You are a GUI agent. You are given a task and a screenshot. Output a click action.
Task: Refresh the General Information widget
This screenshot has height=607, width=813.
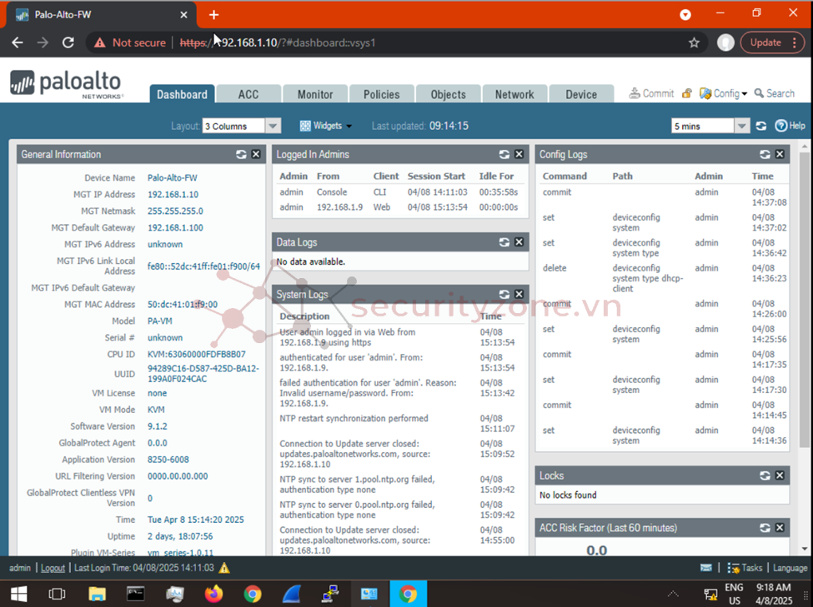[241, 154]
